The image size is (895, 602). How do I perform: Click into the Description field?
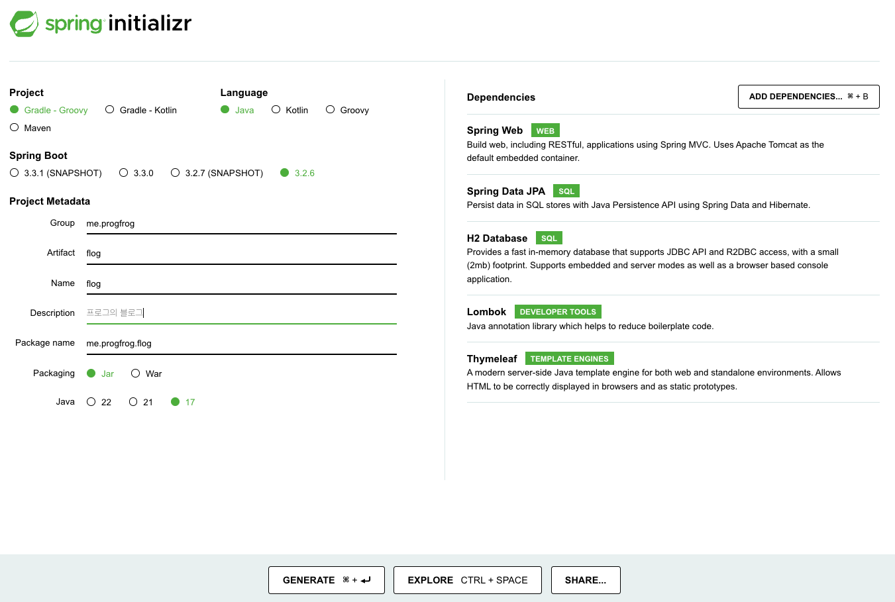(x=241, y=313)
